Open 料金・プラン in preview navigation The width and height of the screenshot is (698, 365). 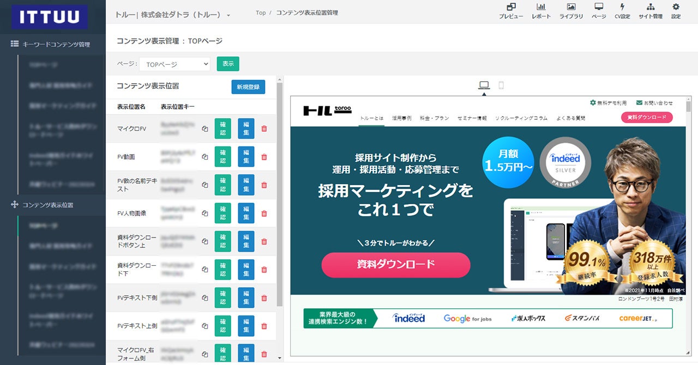coord(435,118)
